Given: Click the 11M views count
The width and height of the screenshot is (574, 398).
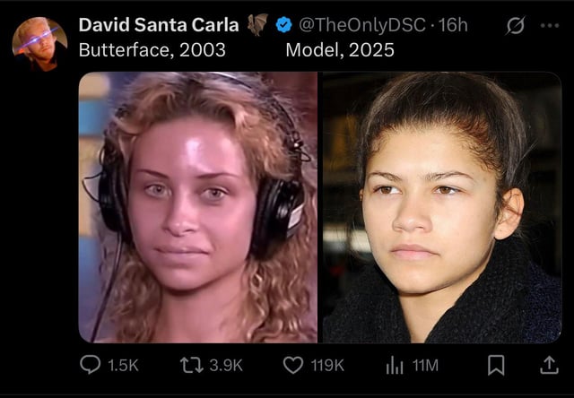Looking at the screenshot, I should point(425,366).
